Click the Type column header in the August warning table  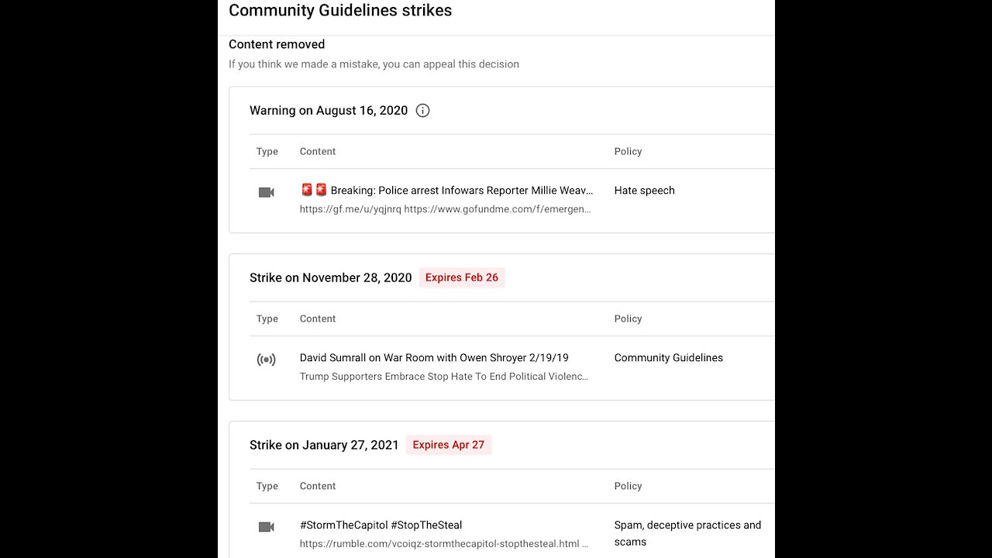[x=267, y=151]
